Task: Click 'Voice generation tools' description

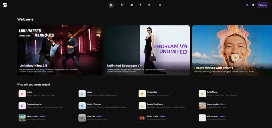Action: coord(216,119)
